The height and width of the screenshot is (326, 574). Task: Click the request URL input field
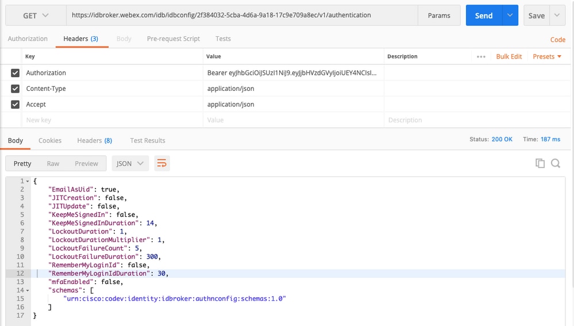pos(241,16)
